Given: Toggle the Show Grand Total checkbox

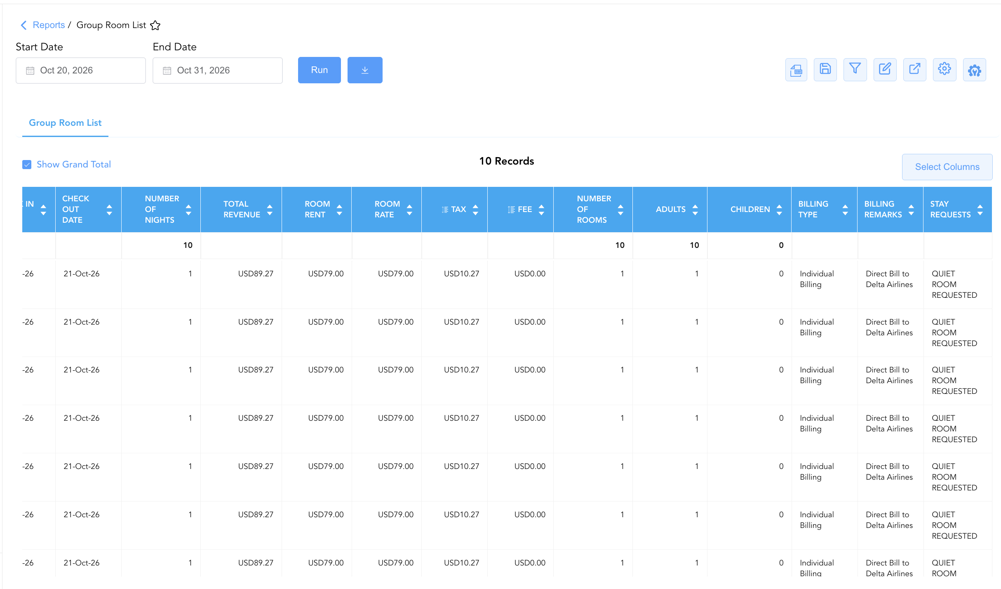Looking at the screenshot, I should click(x=27, y=165).
